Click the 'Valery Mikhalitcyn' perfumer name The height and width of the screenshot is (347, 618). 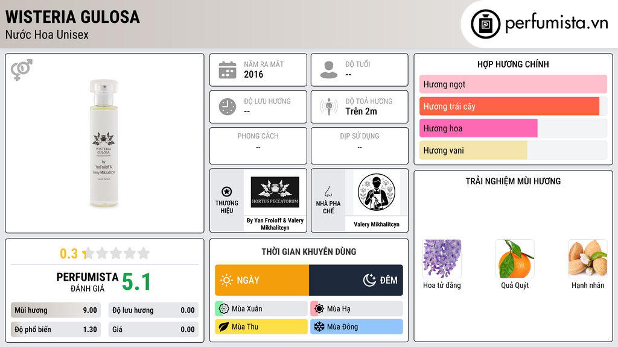tap(377, 224)
